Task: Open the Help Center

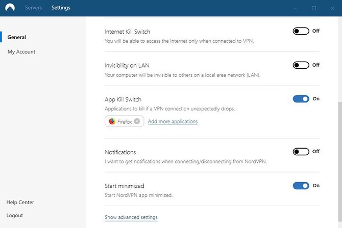Action: (x=20, y=203)
